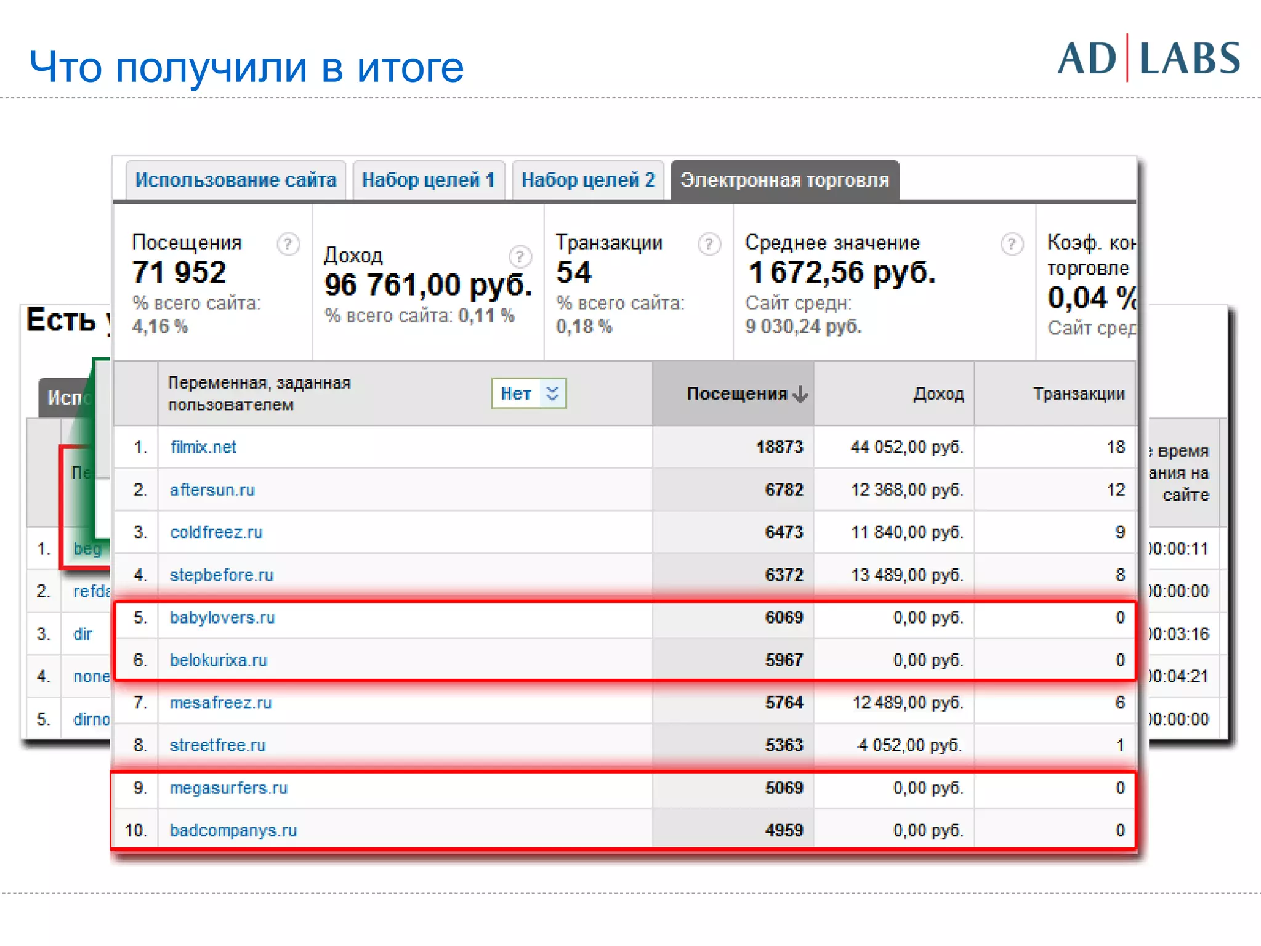The height and width of the screenshot is (946, 1261).
Task: Open the Набор целей 1 tab
Action: click(x=429, y=180)
